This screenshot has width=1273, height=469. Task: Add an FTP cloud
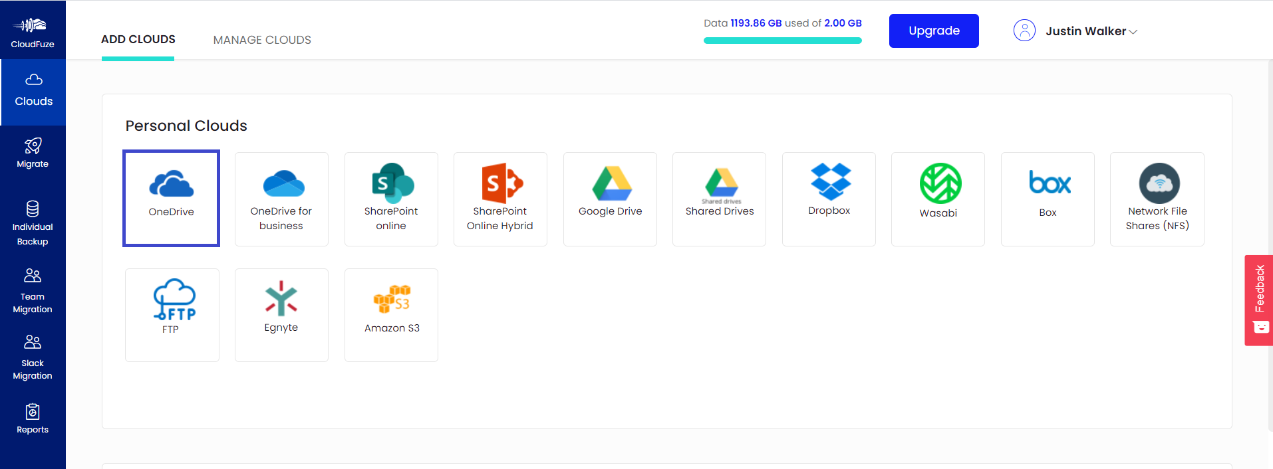click(x=172, y=315)
